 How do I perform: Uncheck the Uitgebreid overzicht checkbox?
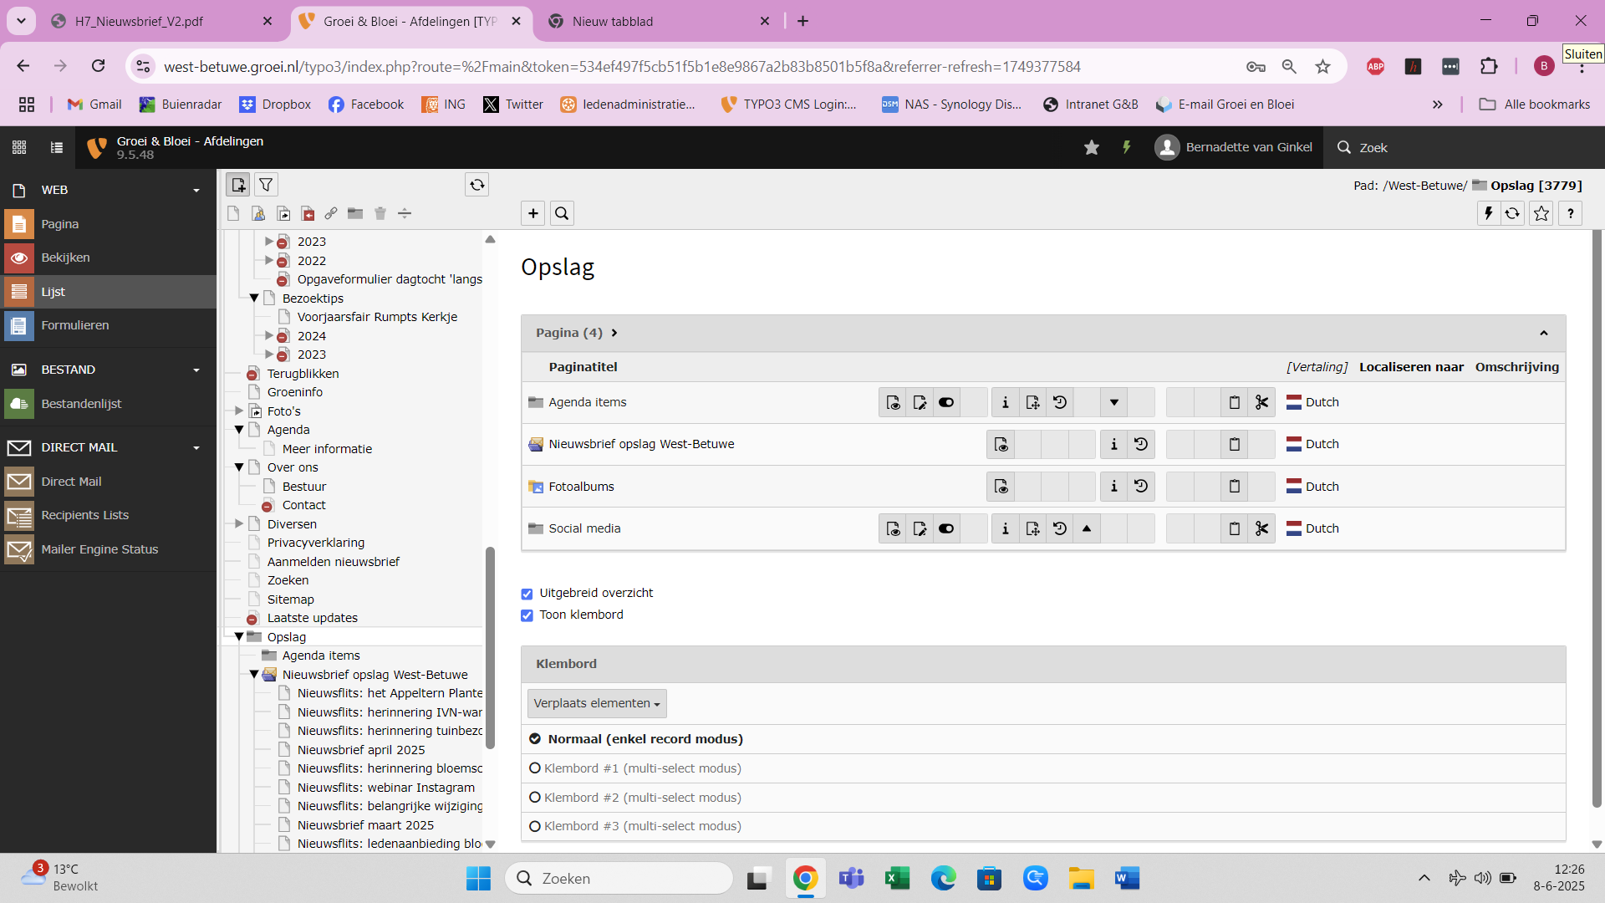tap(527, 594)
